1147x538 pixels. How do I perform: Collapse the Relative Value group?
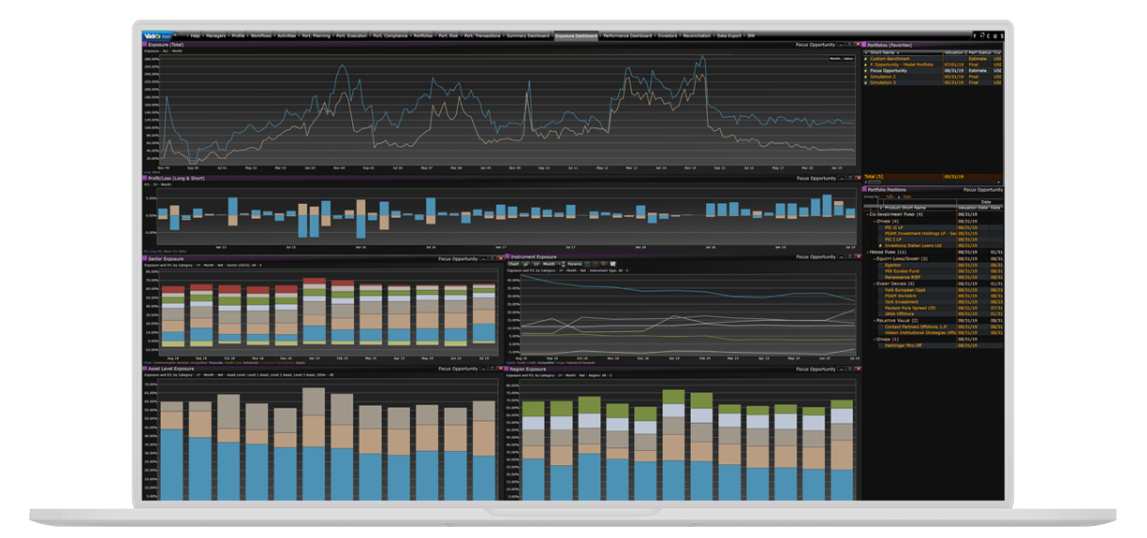tap(875, 321)
